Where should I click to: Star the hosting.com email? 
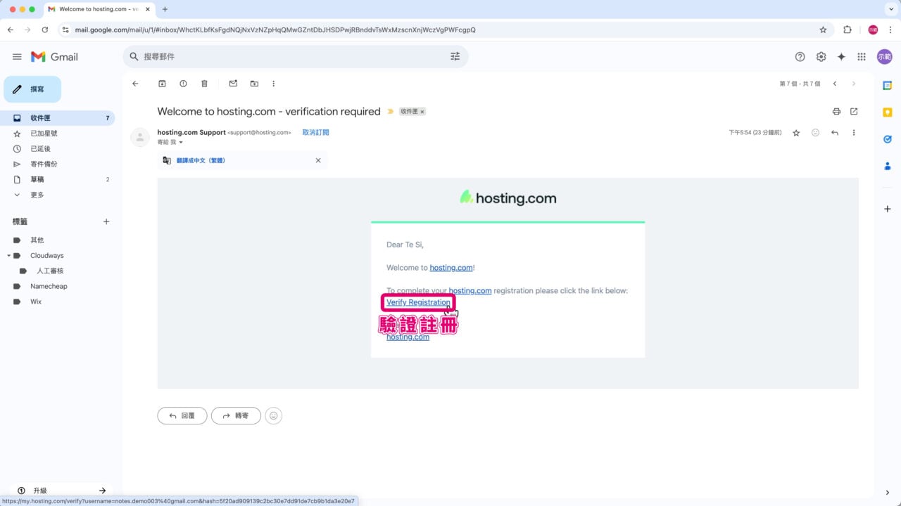[796, 132]
